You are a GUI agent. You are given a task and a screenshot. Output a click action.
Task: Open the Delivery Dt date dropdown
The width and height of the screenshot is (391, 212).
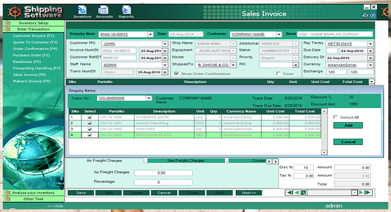point(370,58)
